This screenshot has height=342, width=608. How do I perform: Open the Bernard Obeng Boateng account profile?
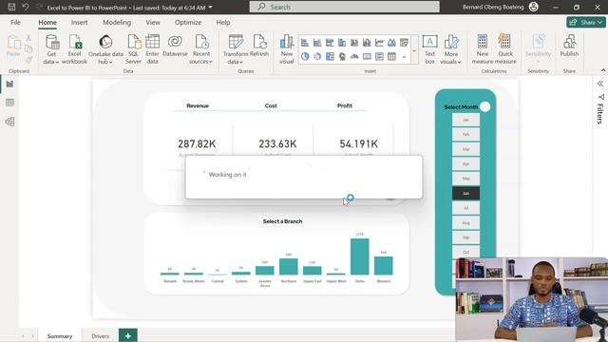coord(501,7)
